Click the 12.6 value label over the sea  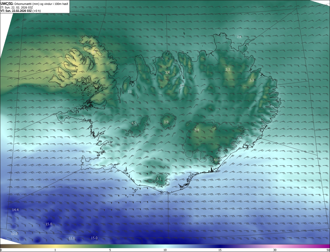point(72,238)
